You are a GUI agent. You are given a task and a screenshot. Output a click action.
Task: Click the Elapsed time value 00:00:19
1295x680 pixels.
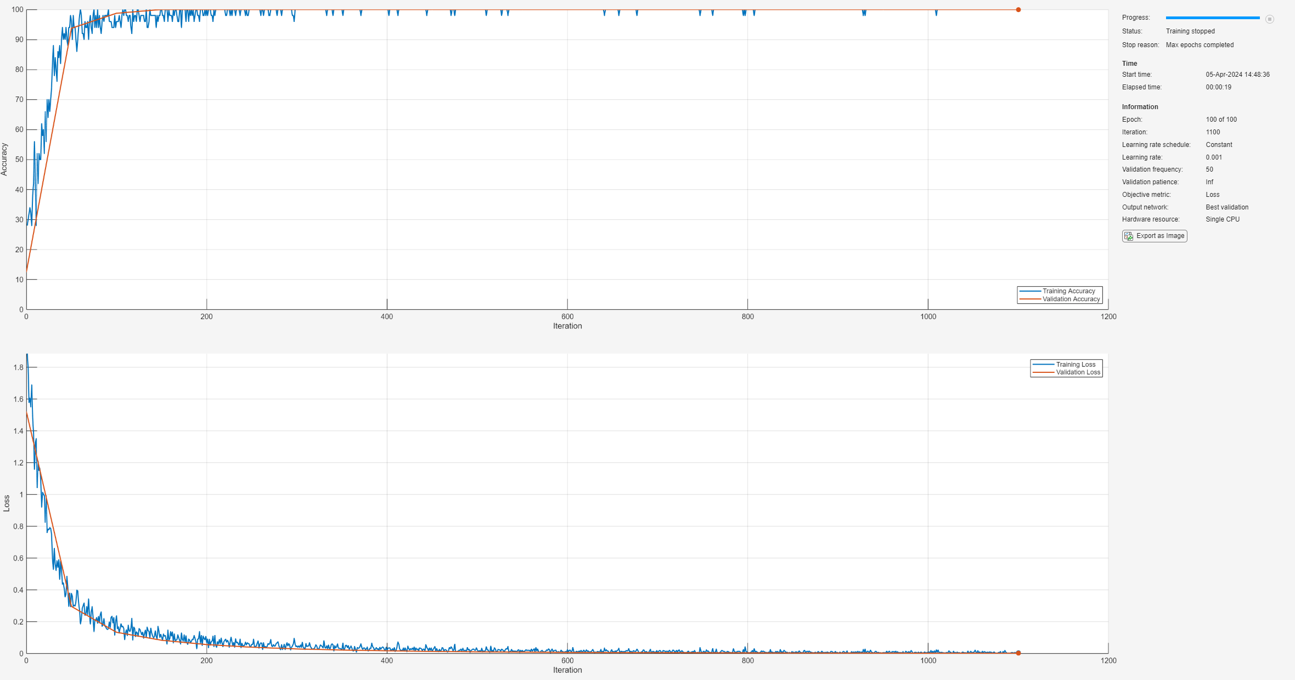pos(1218,87)
